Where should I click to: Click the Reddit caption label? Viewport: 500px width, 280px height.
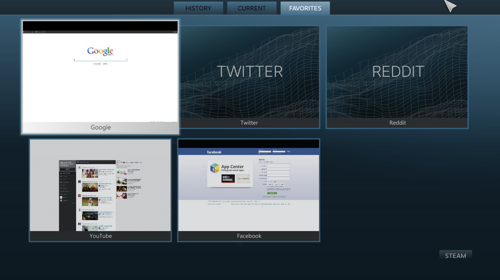point(397,123)
